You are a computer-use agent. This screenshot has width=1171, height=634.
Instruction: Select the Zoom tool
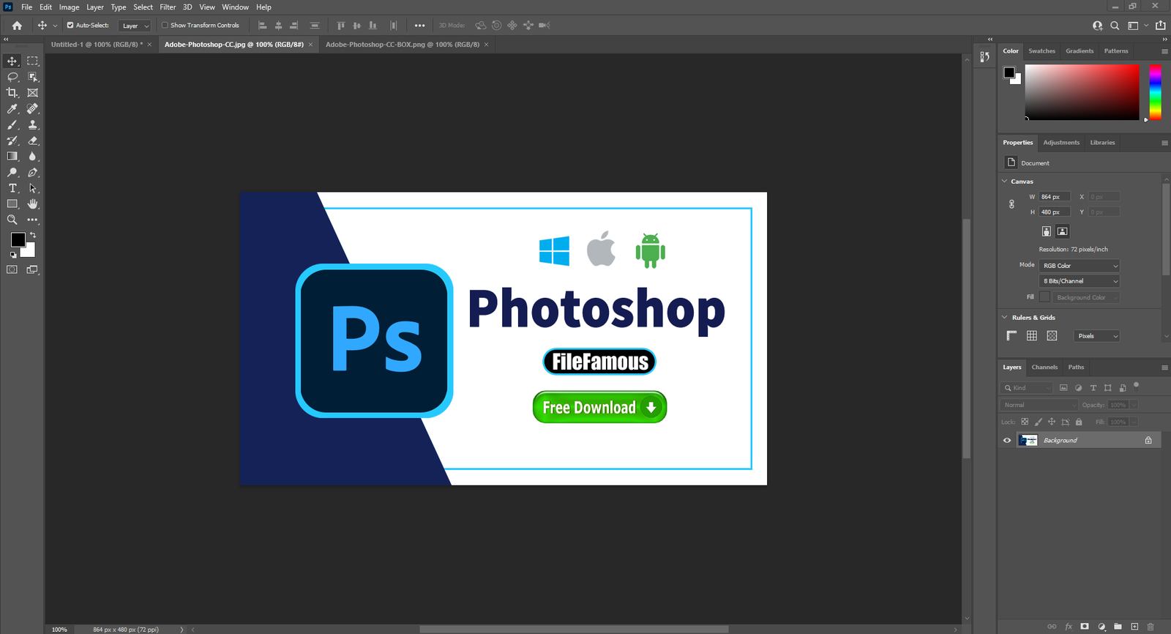[x=12, y=220]
